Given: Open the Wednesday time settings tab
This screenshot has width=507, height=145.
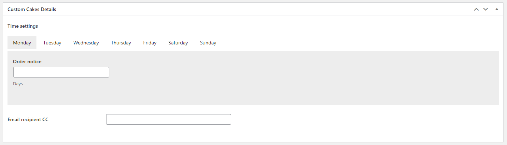Looking at the screenshot, I should coord(86,43).
